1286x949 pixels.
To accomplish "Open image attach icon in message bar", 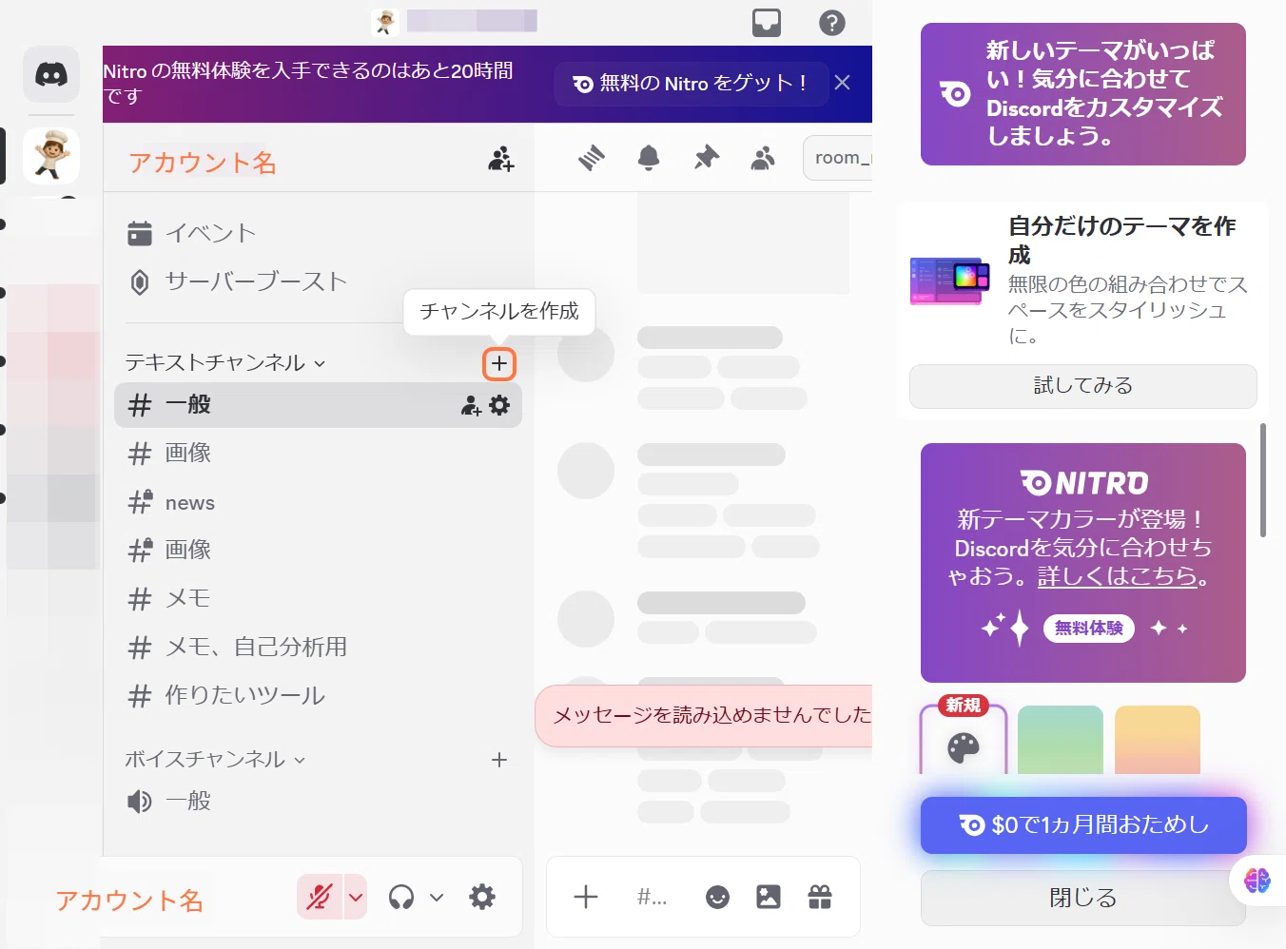I will pyautogui.click(x=769, y=897).
